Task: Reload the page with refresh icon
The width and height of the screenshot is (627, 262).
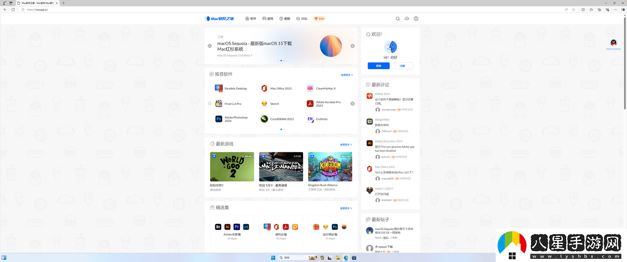Action: point(13,9)
